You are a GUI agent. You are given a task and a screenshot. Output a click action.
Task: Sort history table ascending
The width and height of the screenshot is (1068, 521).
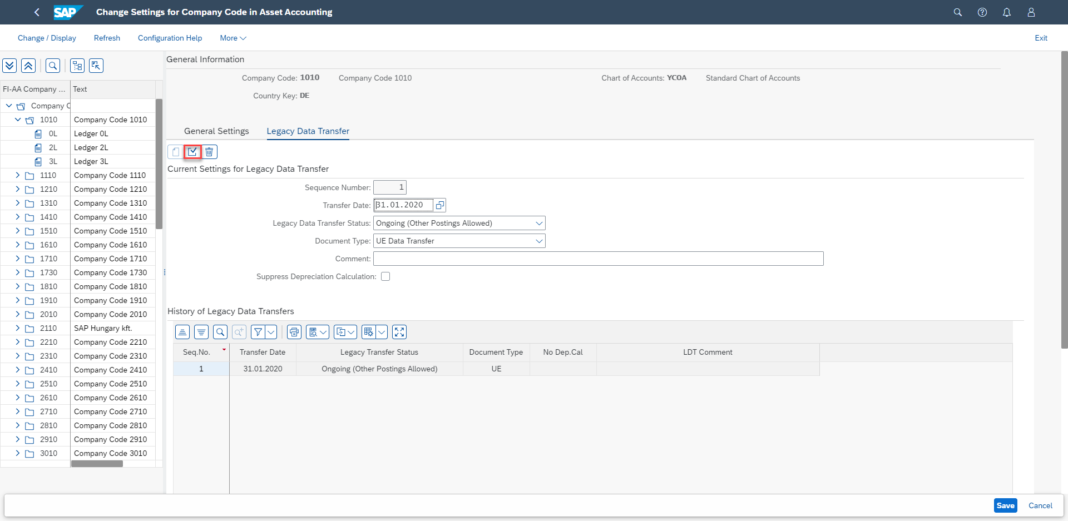point(182,332)
